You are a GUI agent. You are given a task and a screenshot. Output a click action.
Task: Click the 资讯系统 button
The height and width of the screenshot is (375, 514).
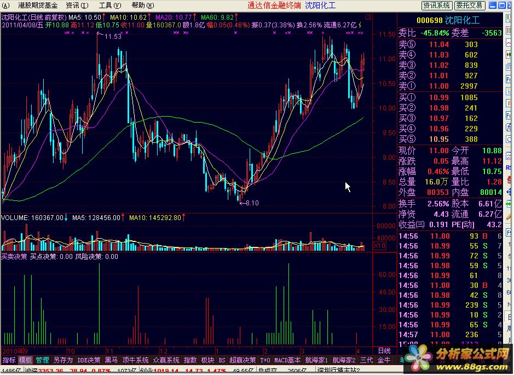click(437, 5)
